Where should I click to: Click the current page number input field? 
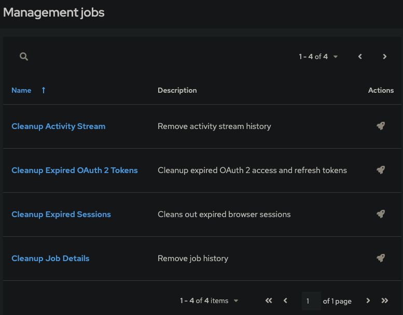[x=311, y=301]
